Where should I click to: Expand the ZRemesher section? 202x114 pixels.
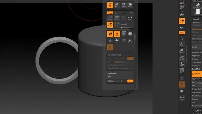(196, 92)
